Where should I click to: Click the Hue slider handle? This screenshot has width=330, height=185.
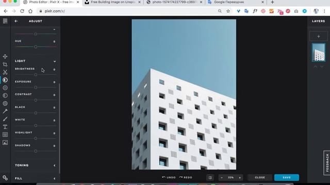tap(36, 47)
